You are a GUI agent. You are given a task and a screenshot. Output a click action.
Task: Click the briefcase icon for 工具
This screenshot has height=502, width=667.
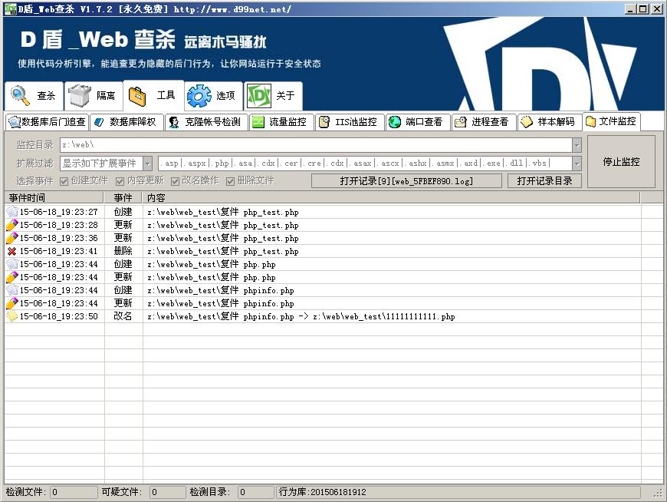point(137,96)
